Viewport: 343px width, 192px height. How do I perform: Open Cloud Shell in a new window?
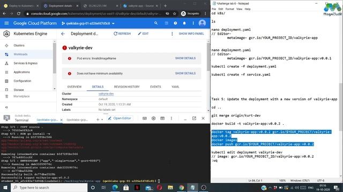pyautogui.click(x=194, y=118)
